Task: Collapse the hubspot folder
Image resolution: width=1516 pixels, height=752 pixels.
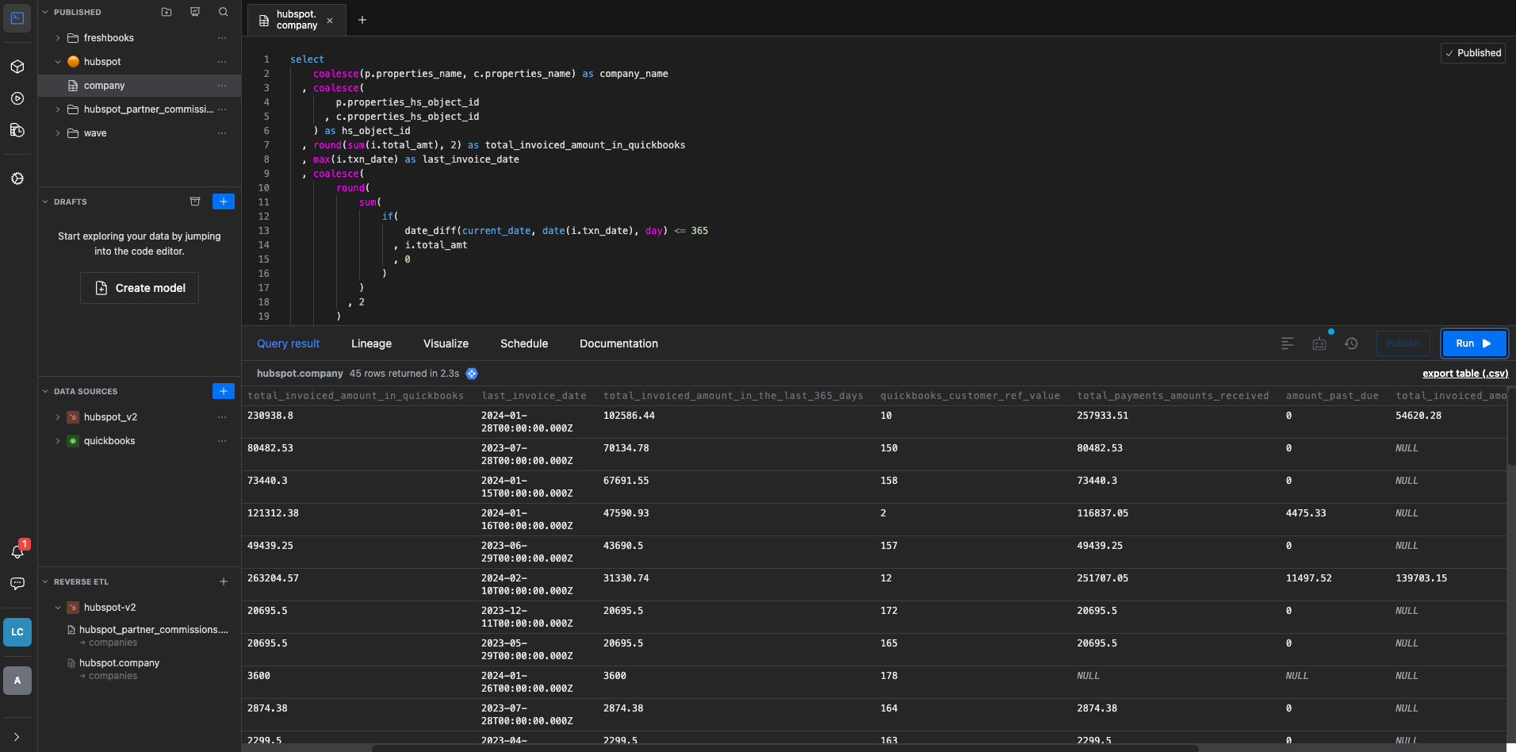Action: click(x=58, y=62)
